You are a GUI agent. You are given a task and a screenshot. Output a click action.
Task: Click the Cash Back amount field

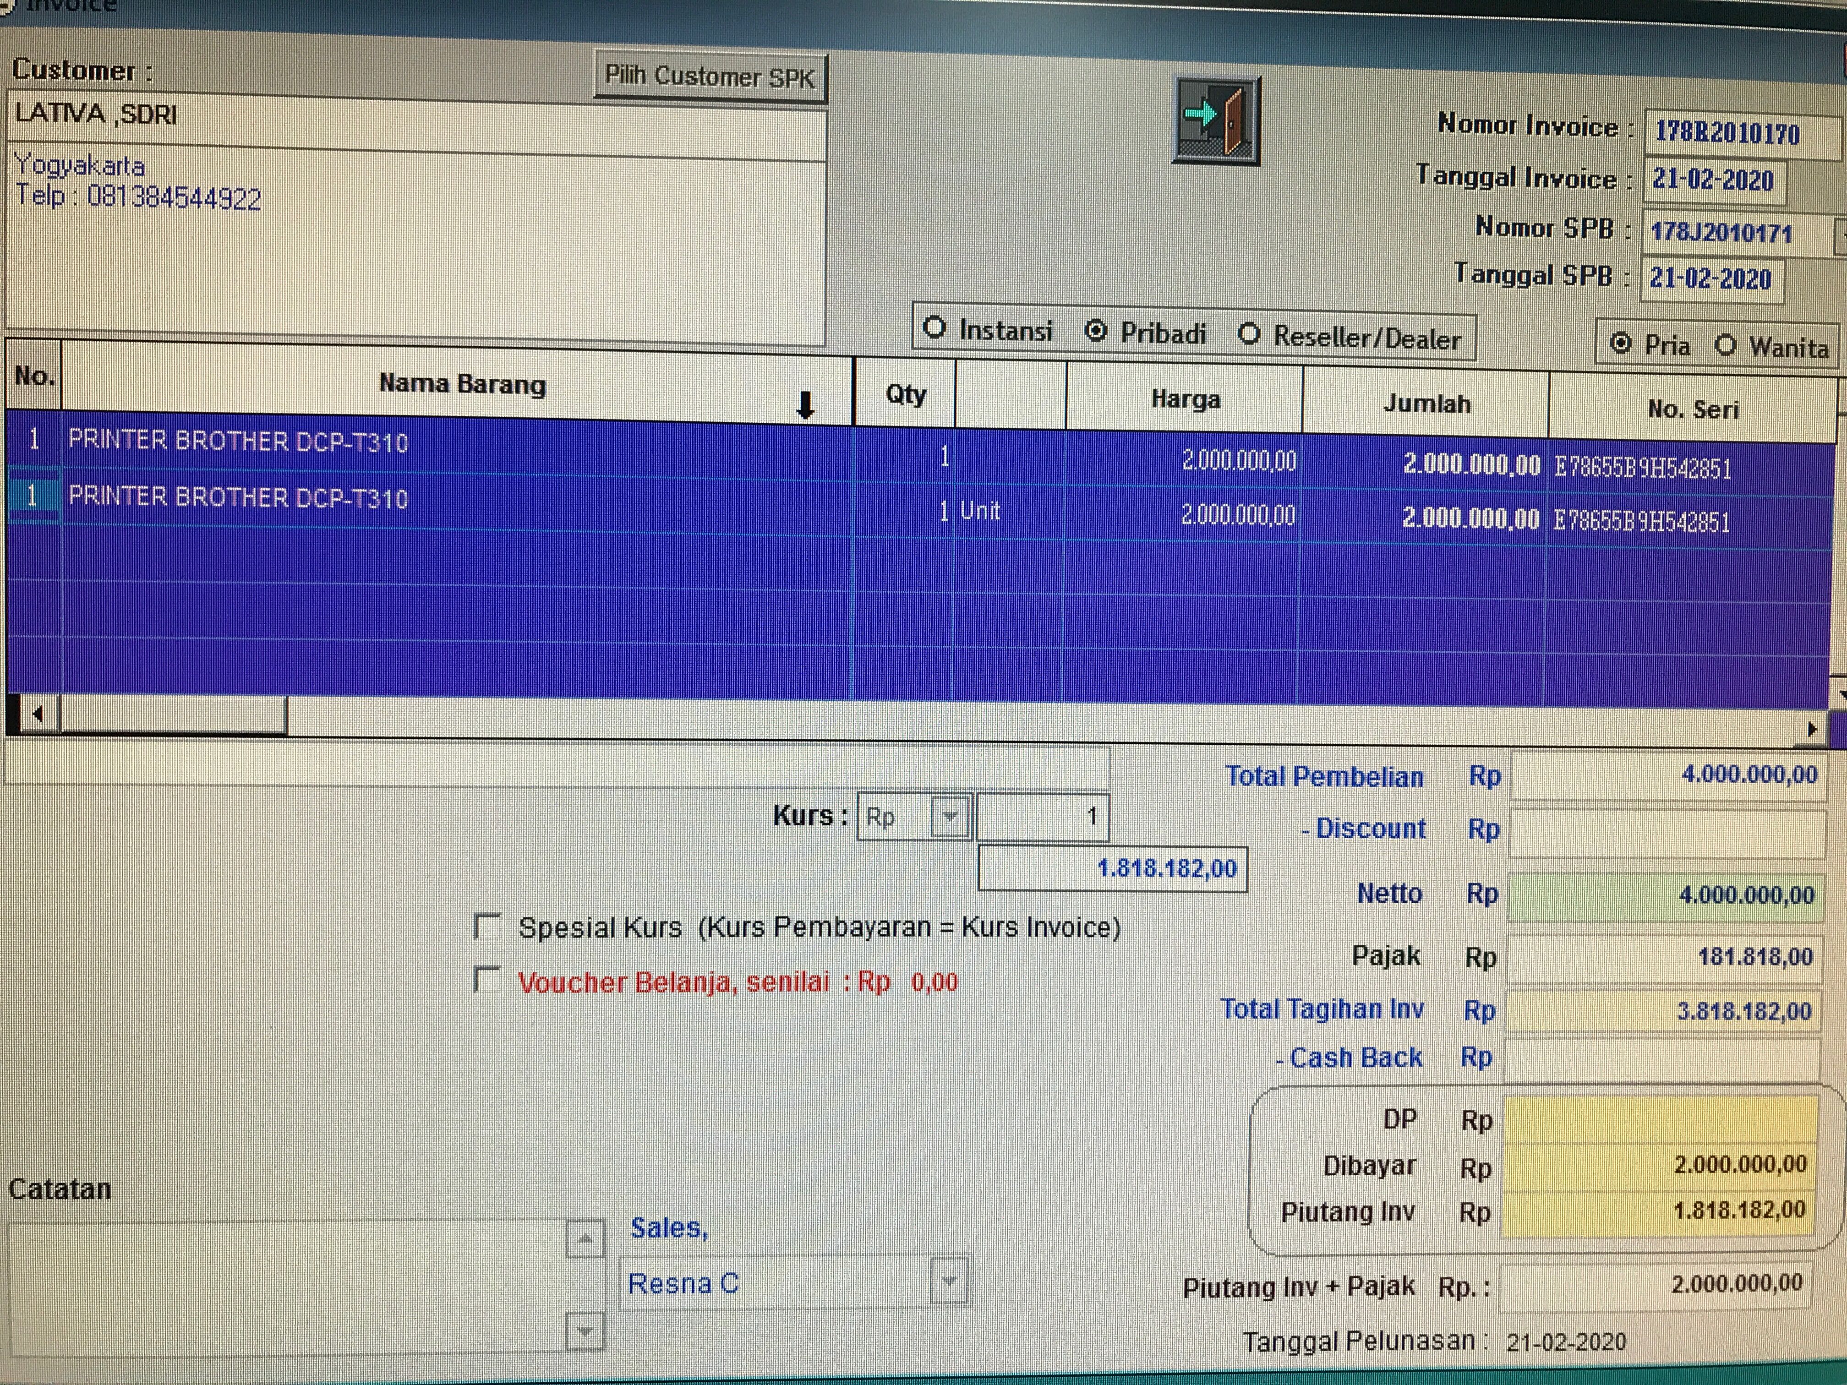click(x=1661, y=1059)
